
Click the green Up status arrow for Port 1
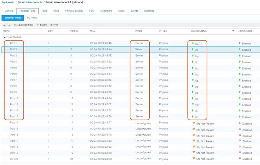193,43
